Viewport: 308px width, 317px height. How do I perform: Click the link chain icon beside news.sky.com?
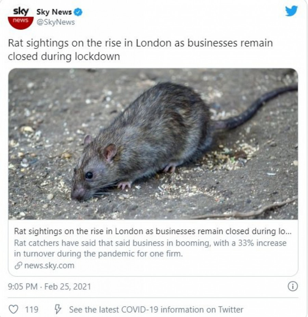pos(18,265)
